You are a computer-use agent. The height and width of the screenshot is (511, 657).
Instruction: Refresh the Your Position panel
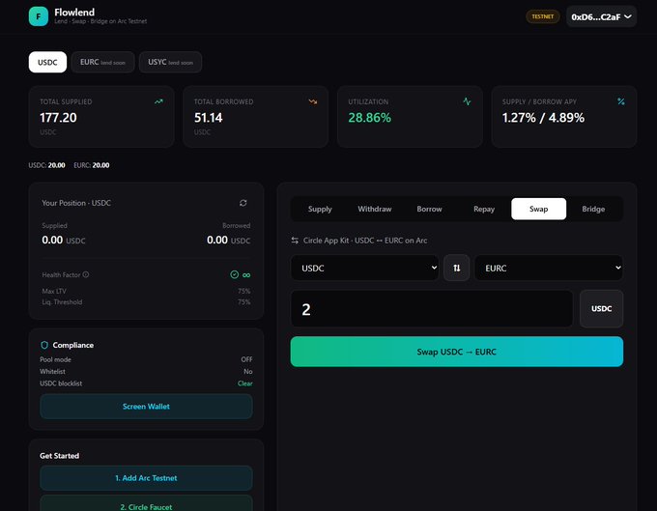(x=243, y=203)
